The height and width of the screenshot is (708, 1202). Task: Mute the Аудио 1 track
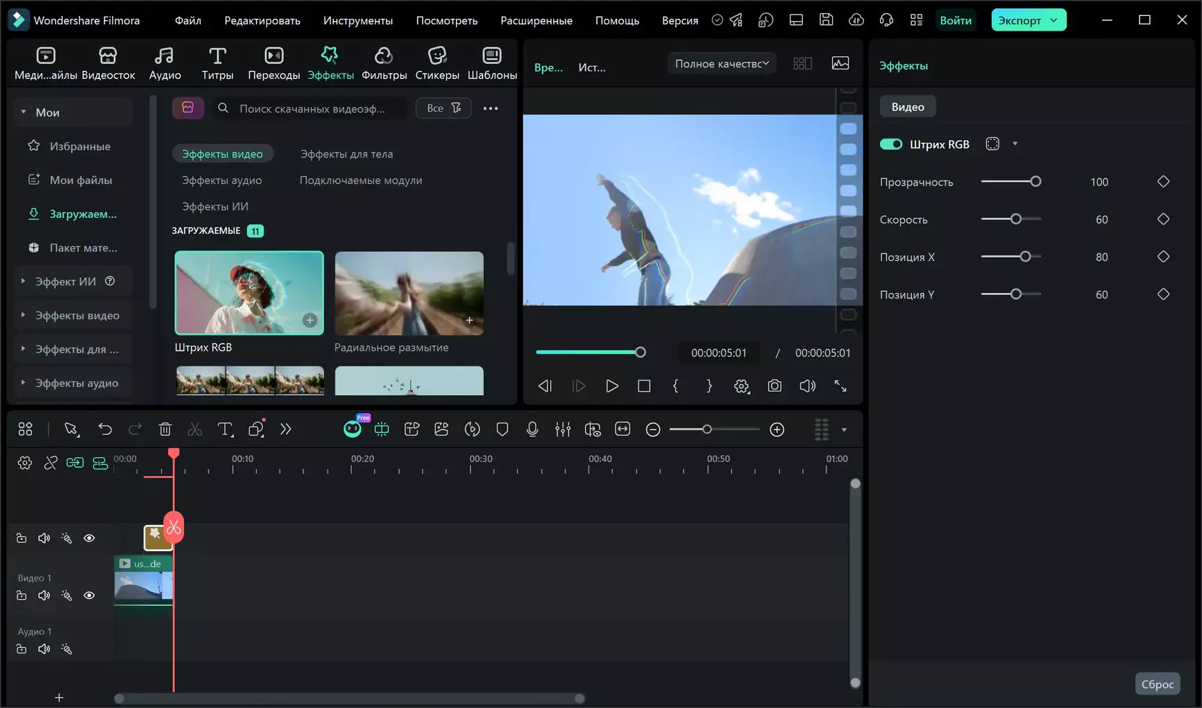click(x=44, y=649)
